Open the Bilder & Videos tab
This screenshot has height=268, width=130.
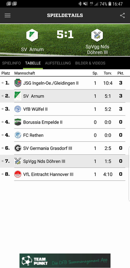(90, 63)
